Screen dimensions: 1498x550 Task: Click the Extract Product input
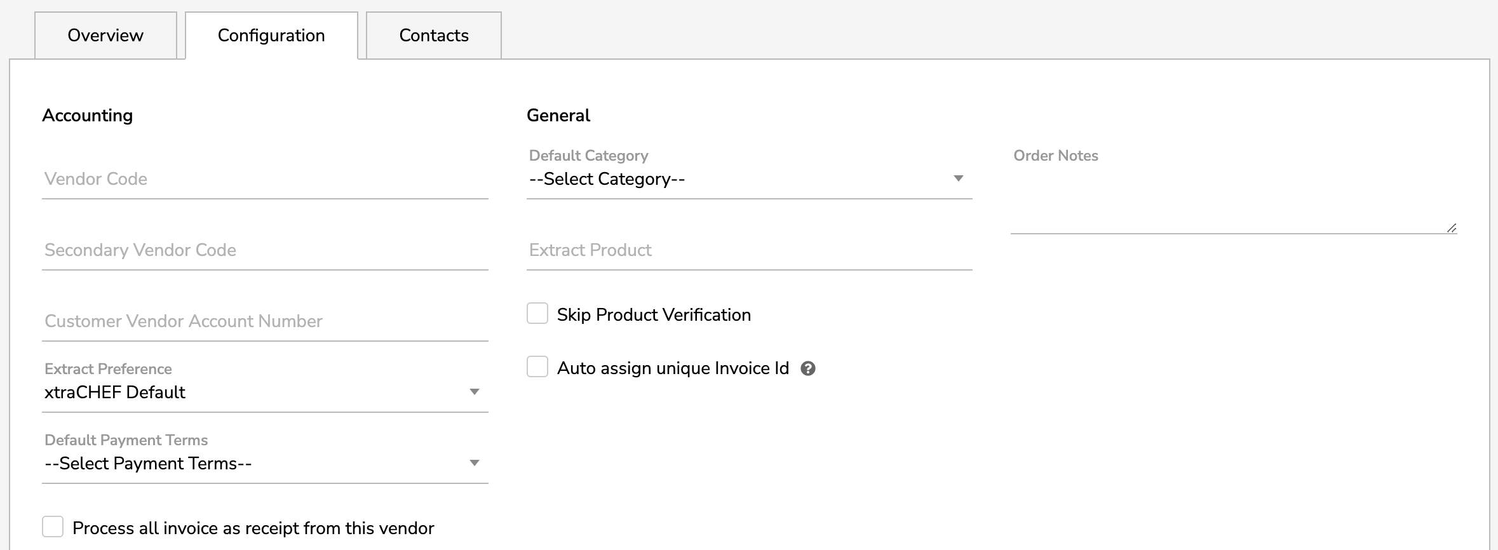pyautogui.click(x=748, y=251)
